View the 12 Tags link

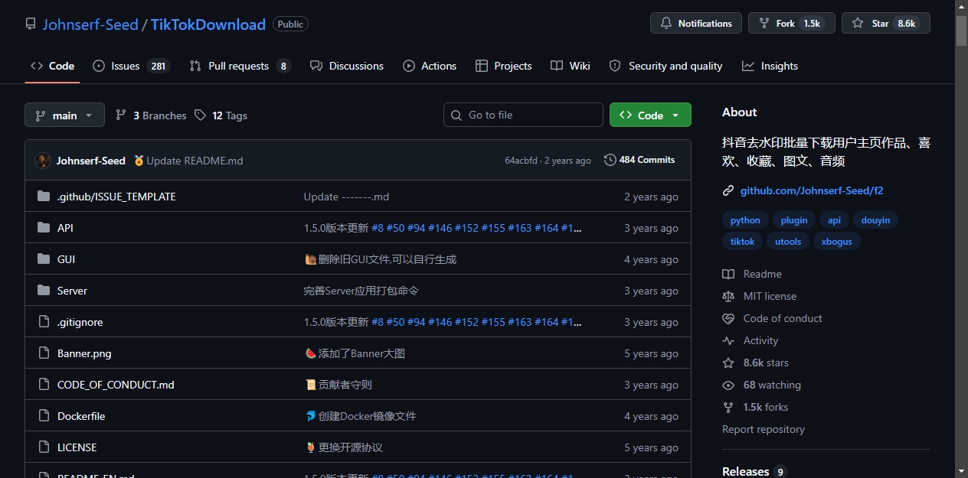221,115
